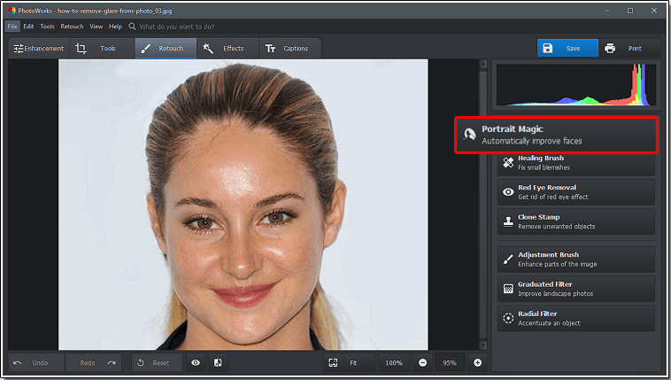Screen dimensions: 671x380
Task: Click the scroll down arrow beside canvas
Action: [483, 345]
